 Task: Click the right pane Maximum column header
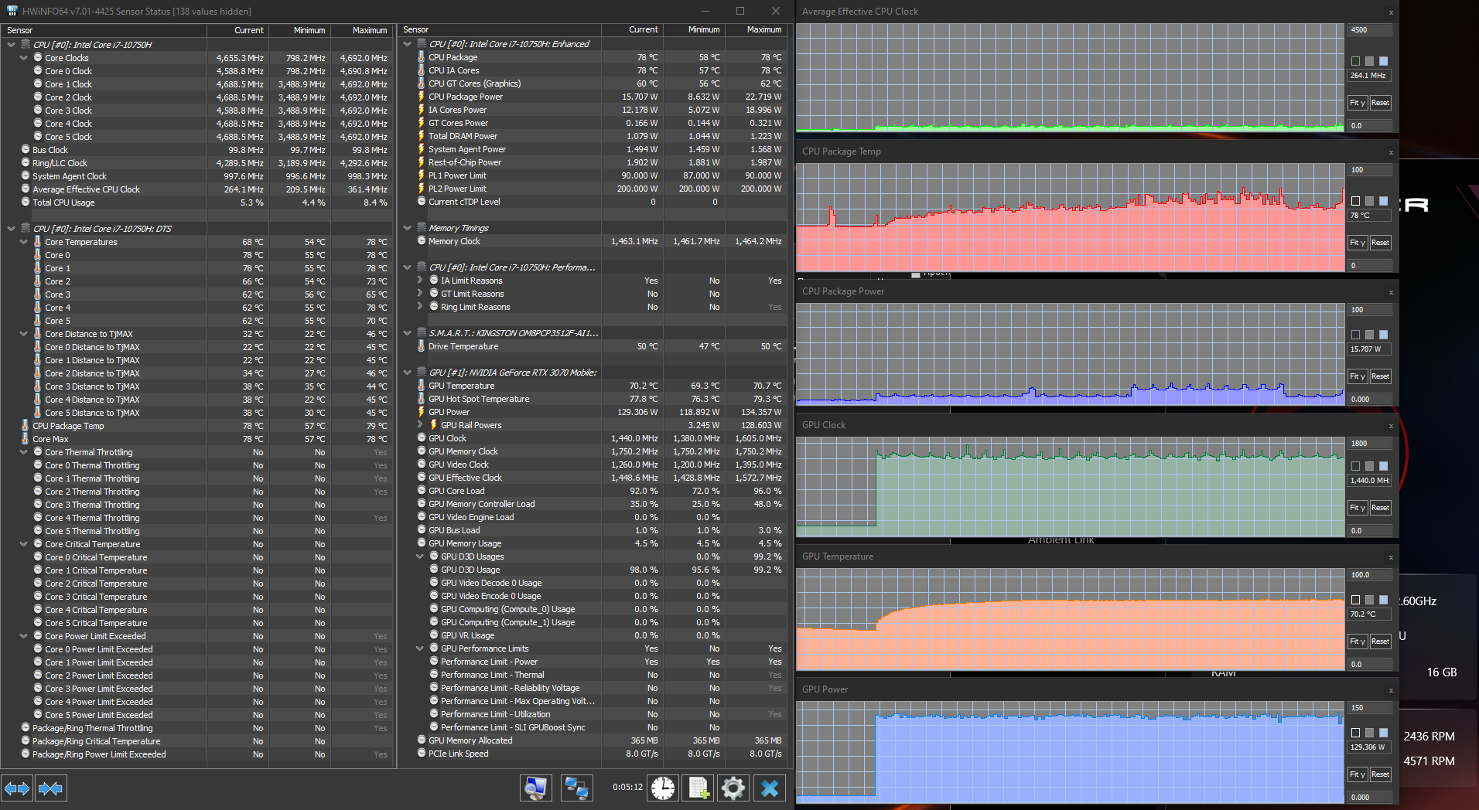point(756,30)
